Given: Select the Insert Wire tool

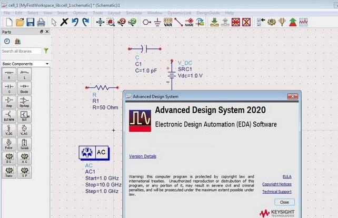Looking at the screenshot, I should (x=178, y=22).
